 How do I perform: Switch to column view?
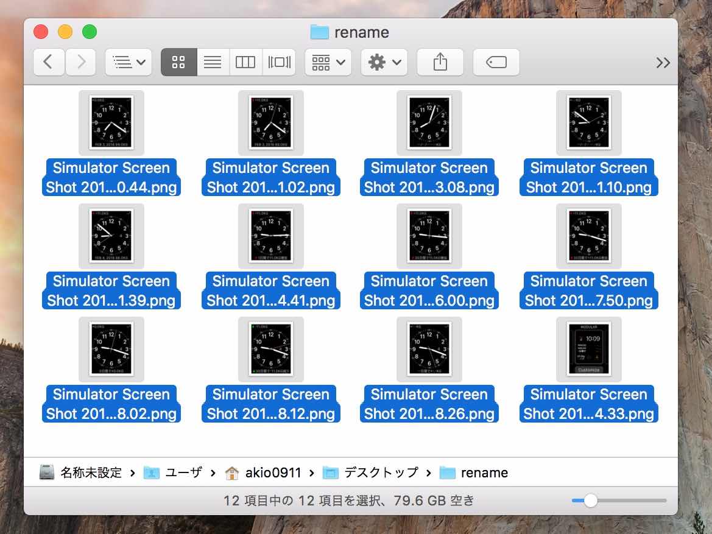(245, 61)
